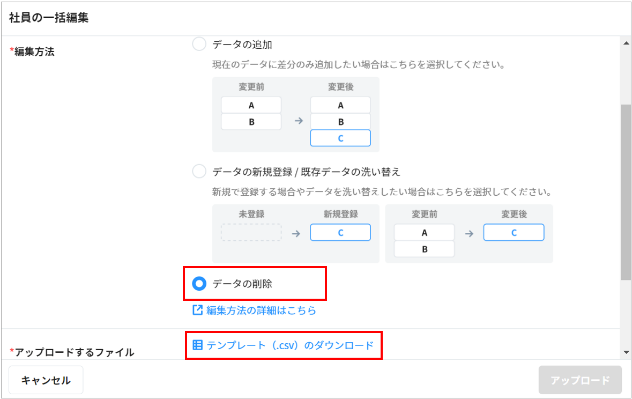
Task: Click the blue C box under 変更後 in データの追加
Action: click(340, 138)
